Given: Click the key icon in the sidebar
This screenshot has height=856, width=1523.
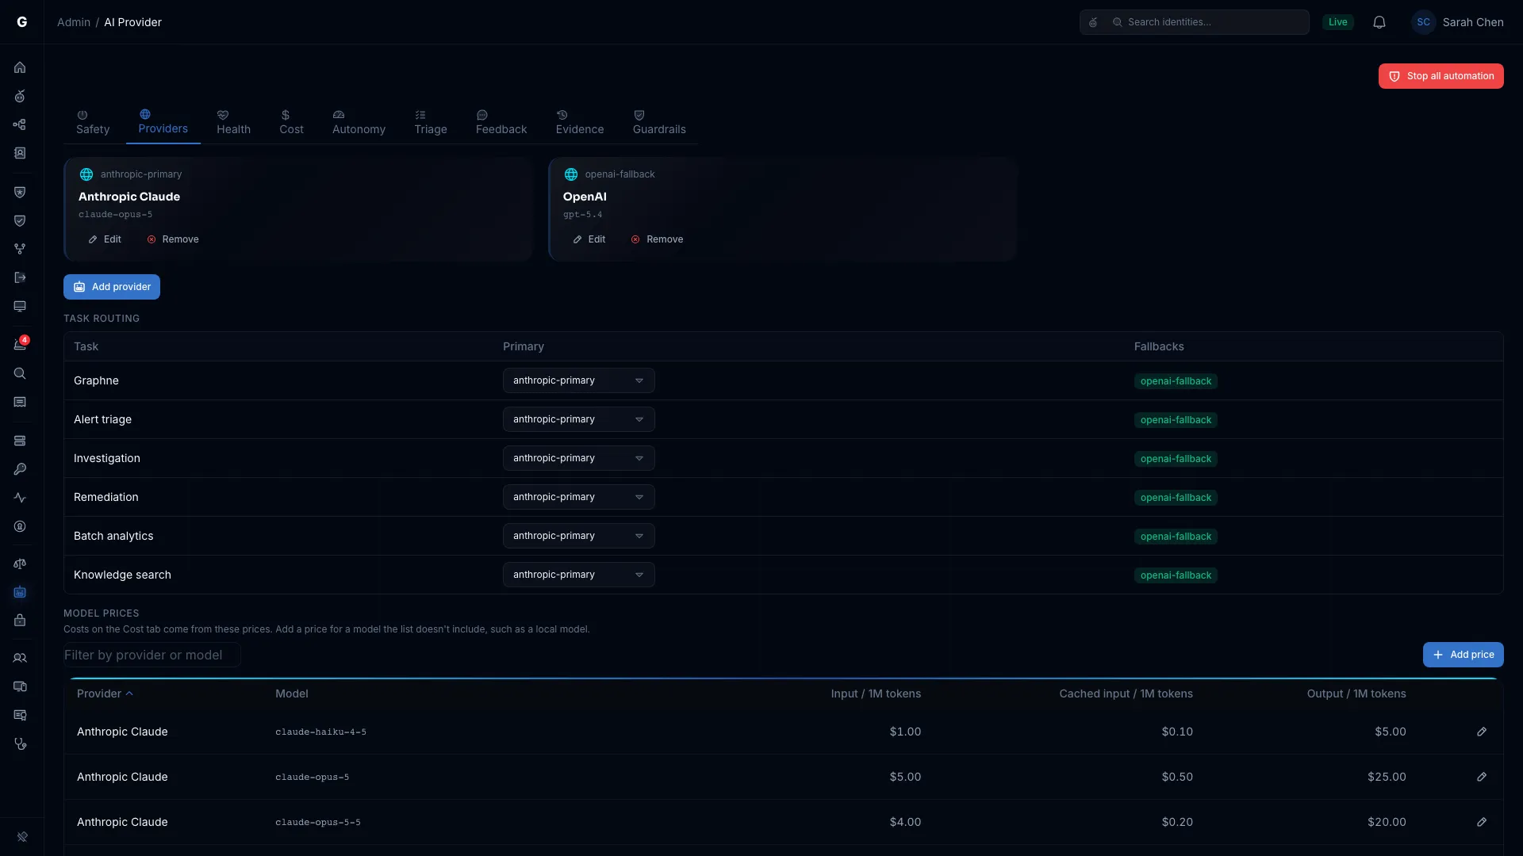Looking at the screenshot, I should [x=20, y=469].
